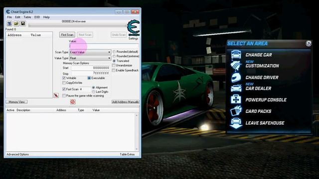Click the Card Packs icon

[x=236, y=111]
